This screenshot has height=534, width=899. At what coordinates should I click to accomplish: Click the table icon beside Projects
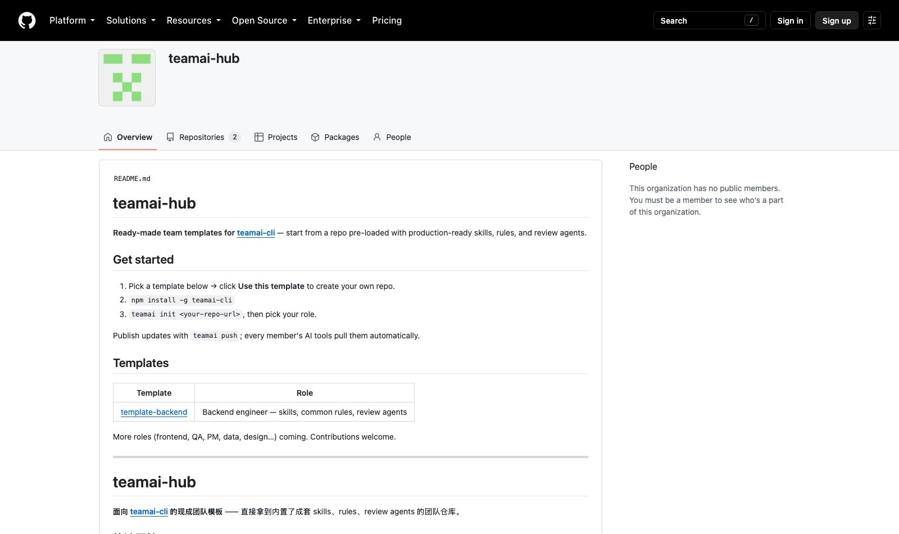(x=259, y=137)
